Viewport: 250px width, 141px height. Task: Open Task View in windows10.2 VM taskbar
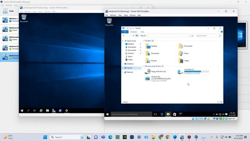(155, 114)
